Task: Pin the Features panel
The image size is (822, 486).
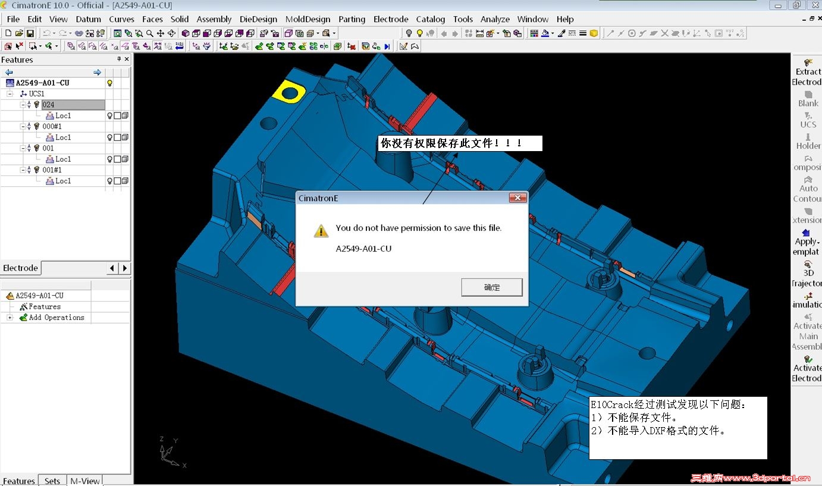Action: pyautogui.click(x=119, y=59)
